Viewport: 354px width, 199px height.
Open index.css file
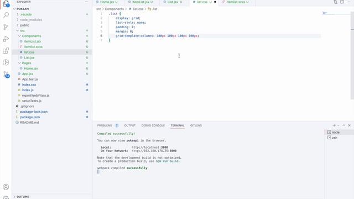tap(29, 85)
